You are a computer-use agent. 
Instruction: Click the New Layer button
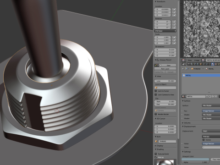click(x=165, y=69)
